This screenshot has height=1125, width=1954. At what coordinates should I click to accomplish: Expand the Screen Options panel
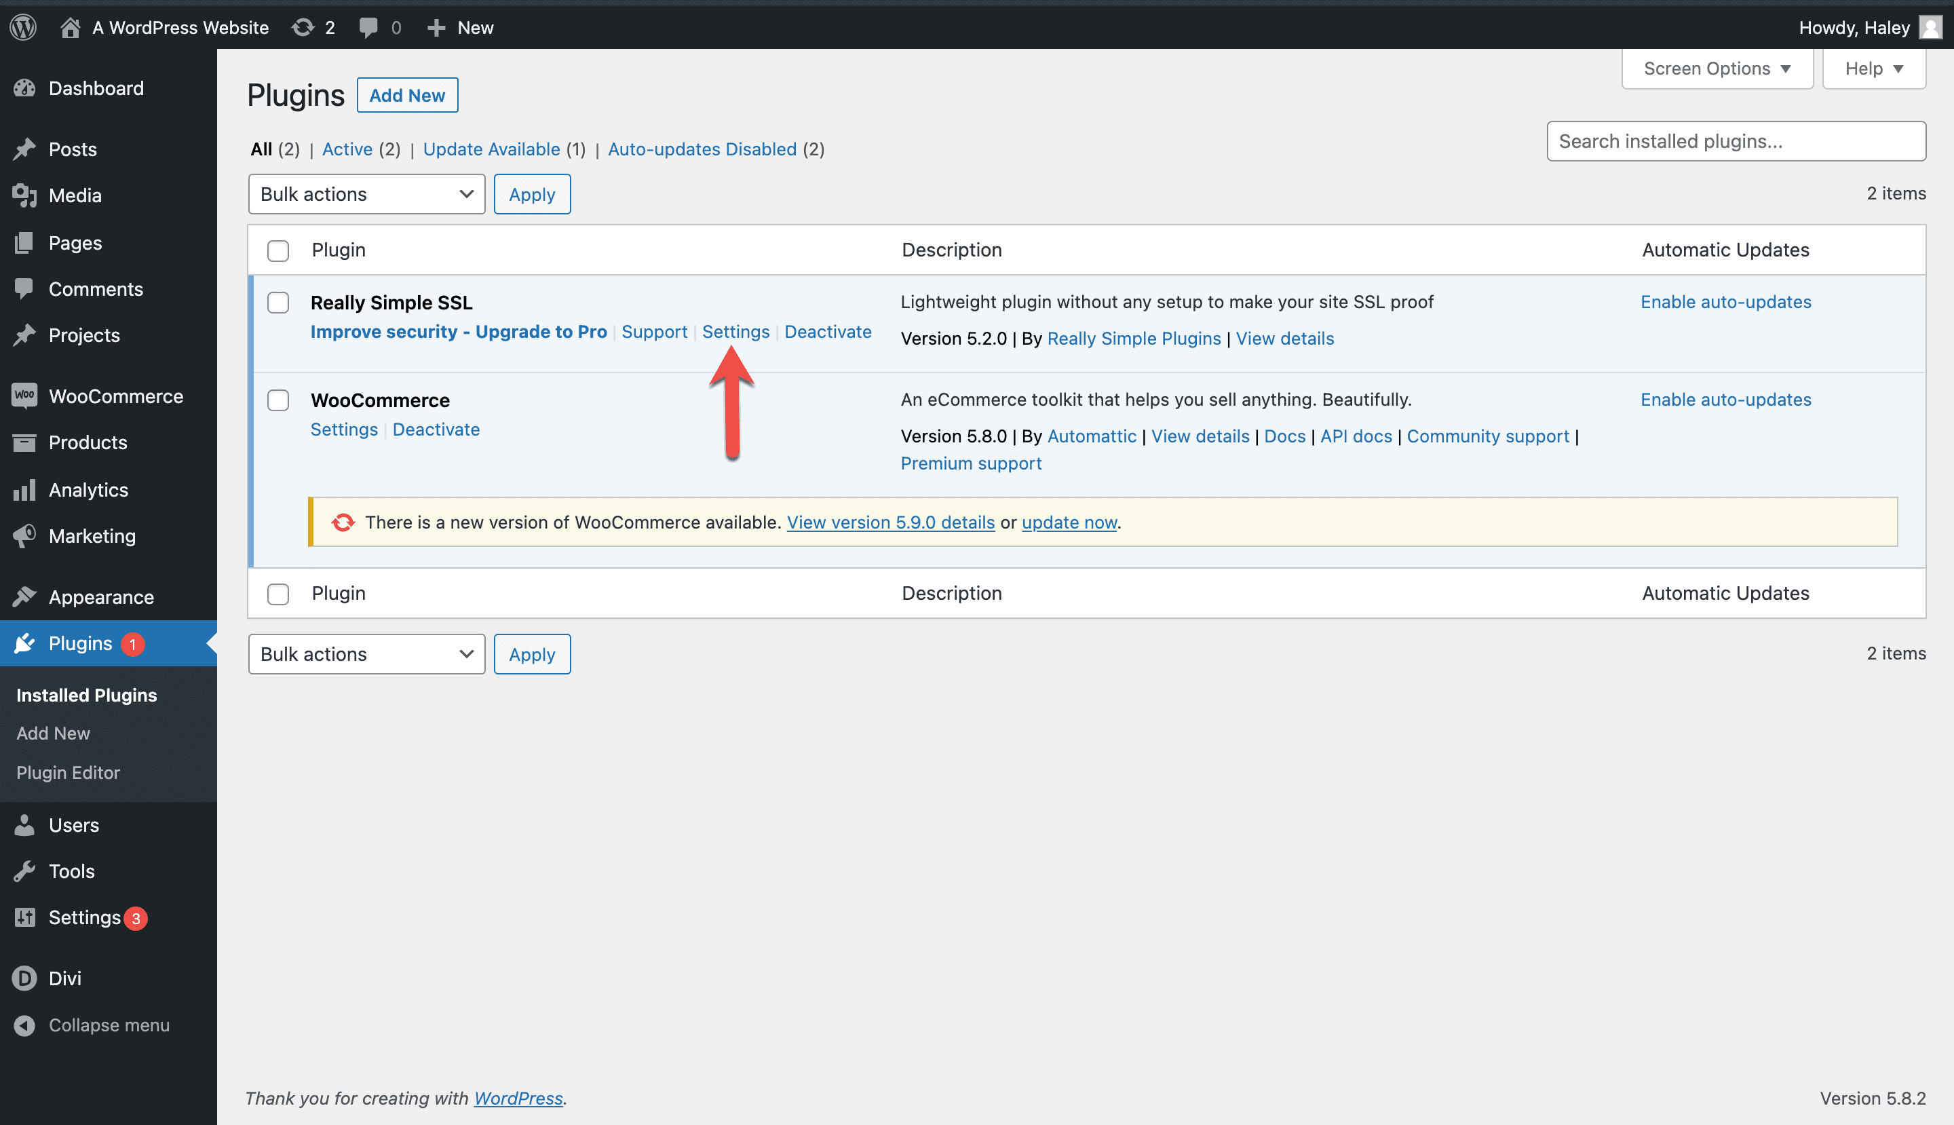[x=1717, y=69]
